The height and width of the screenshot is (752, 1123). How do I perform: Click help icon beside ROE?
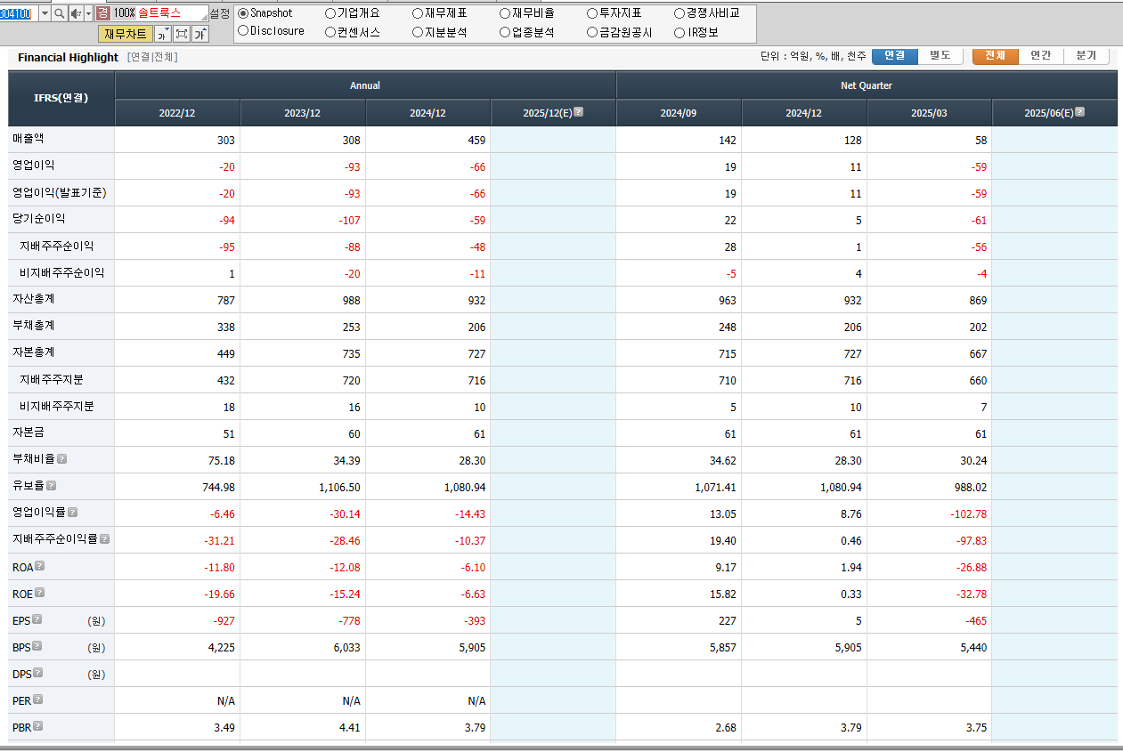tap(39, 593)
